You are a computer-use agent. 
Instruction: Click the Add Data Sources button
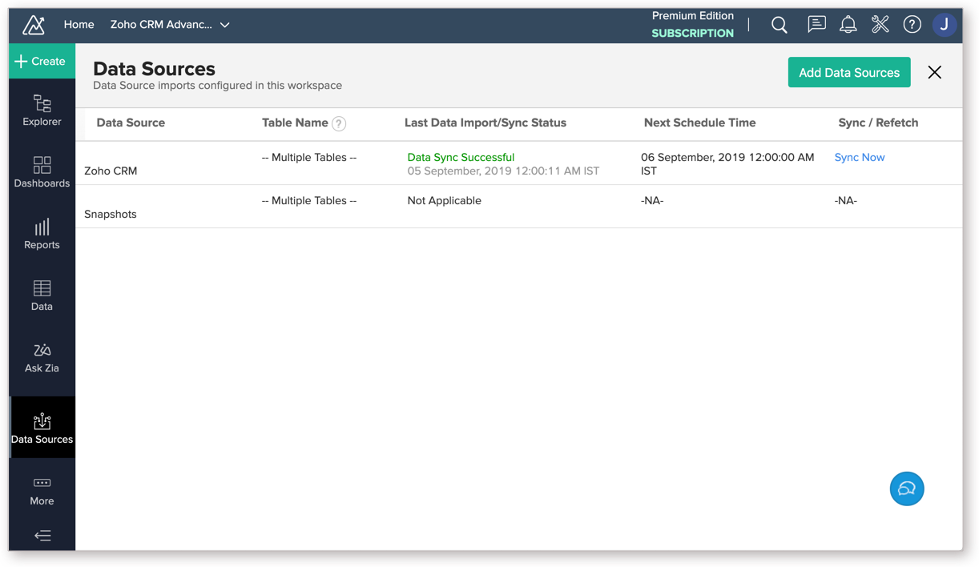[848, 72]
